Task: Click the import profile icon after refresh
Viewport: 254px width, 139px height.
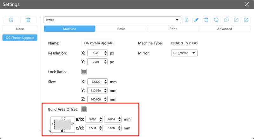Action: click(226, 20)
